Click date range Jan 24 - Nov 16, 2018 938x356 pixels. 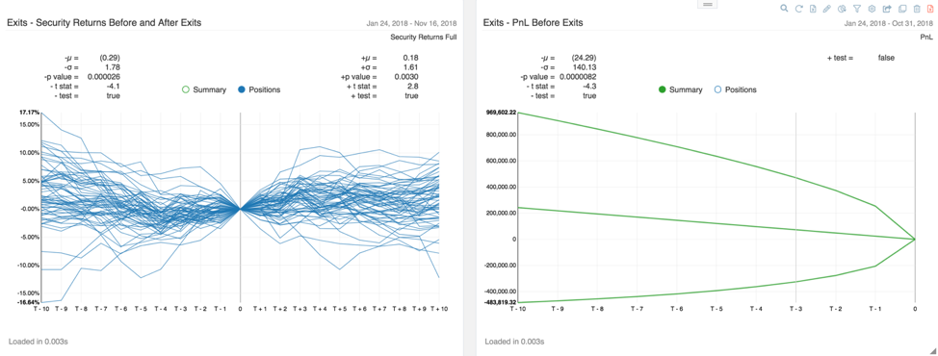coord(411,23)
